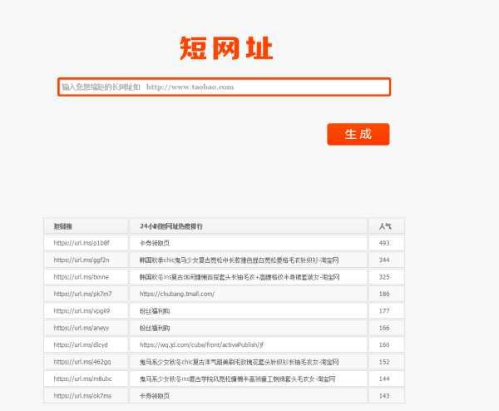Click the 人气 column header
This screenshot has height=411, width=499.
tap(385, 226)
